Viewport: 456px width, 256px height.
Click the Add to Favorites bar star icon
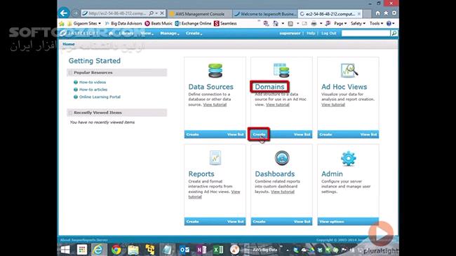tap(62, 24)
